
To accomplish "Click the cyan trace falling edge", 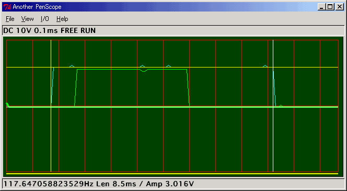I will 275,88.
